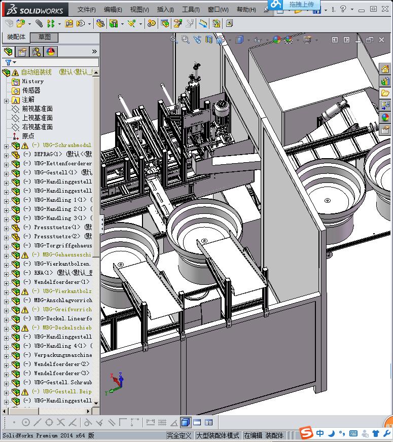Image resolution: width=393 pixels, height=442 pixels.
Task: Click the Performance Evaluation (AssemblyXpert) icon
Action: click(x=216, y=23)
